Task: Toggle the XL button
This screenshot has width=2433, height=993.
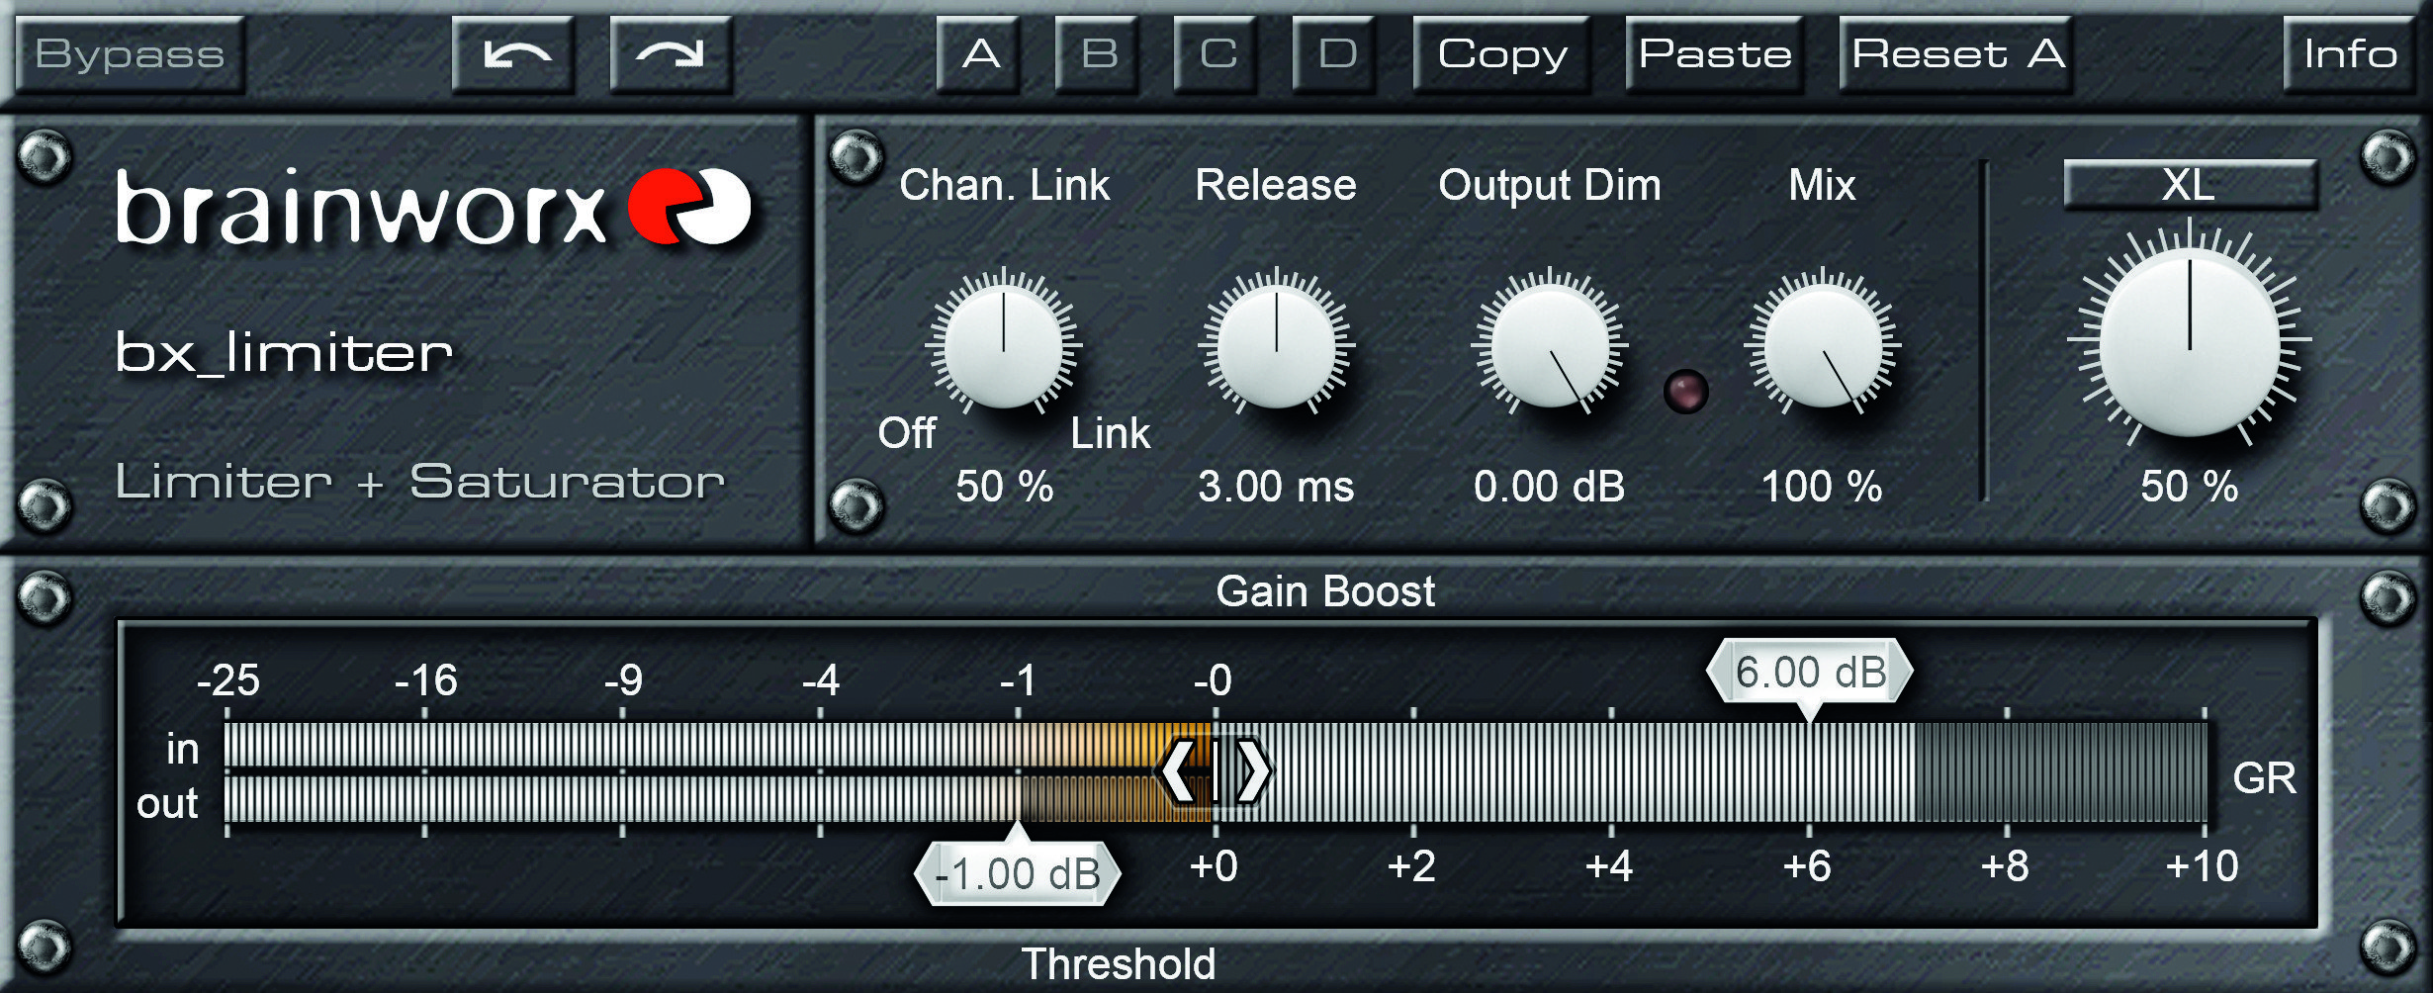Action: pyautogui.click(x=2191, y=185)
